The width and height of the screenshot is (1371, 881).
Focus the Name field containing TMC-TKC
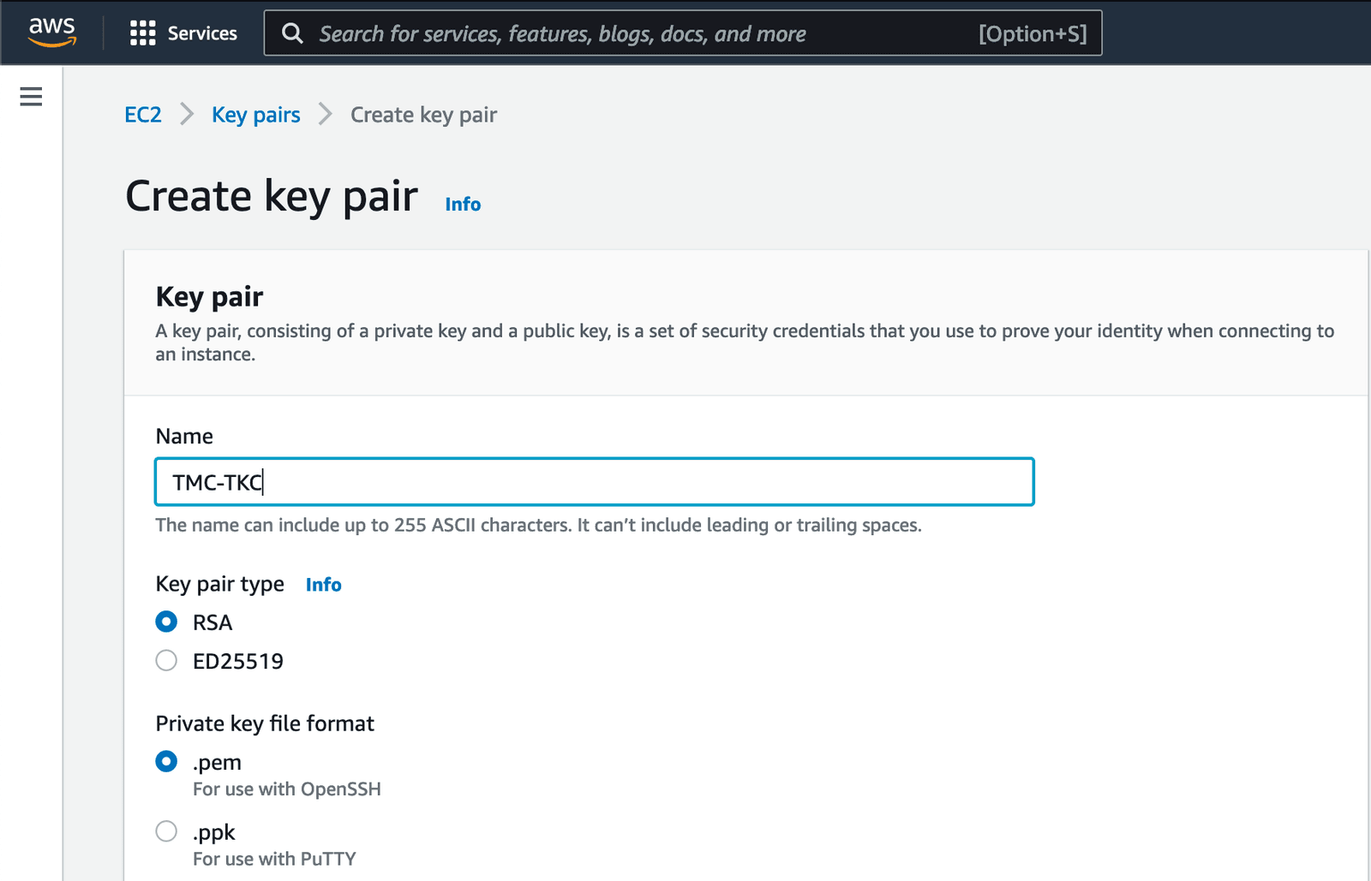point(594,482)
